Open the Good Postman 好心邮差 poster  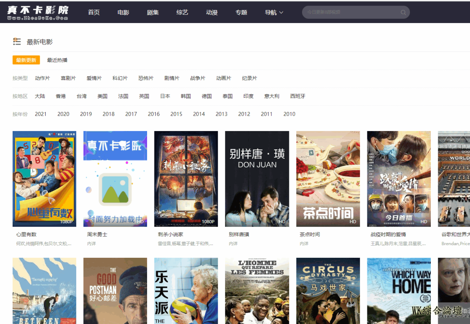pyautogui.click(x=115, y=291)
